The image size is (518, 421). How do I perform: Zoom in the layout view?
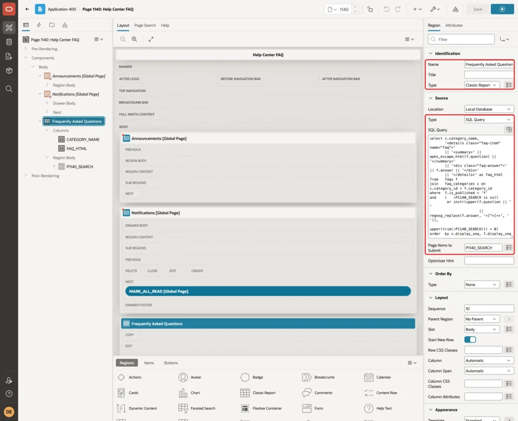[x=135, y=39]
